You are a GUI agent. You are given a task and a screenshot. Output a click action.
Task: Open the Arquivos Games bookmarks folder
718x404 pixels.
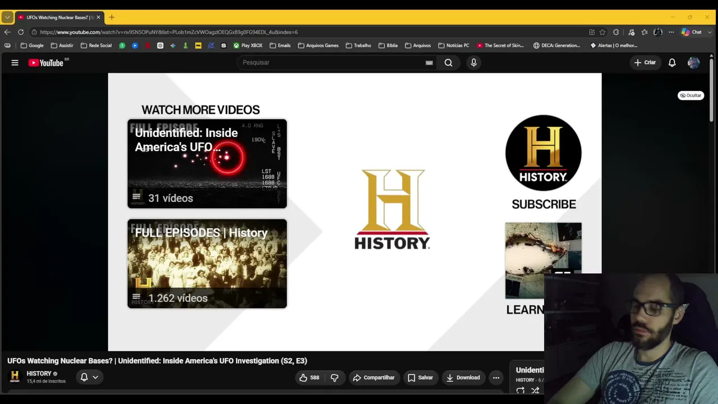[x=318, y=45]
